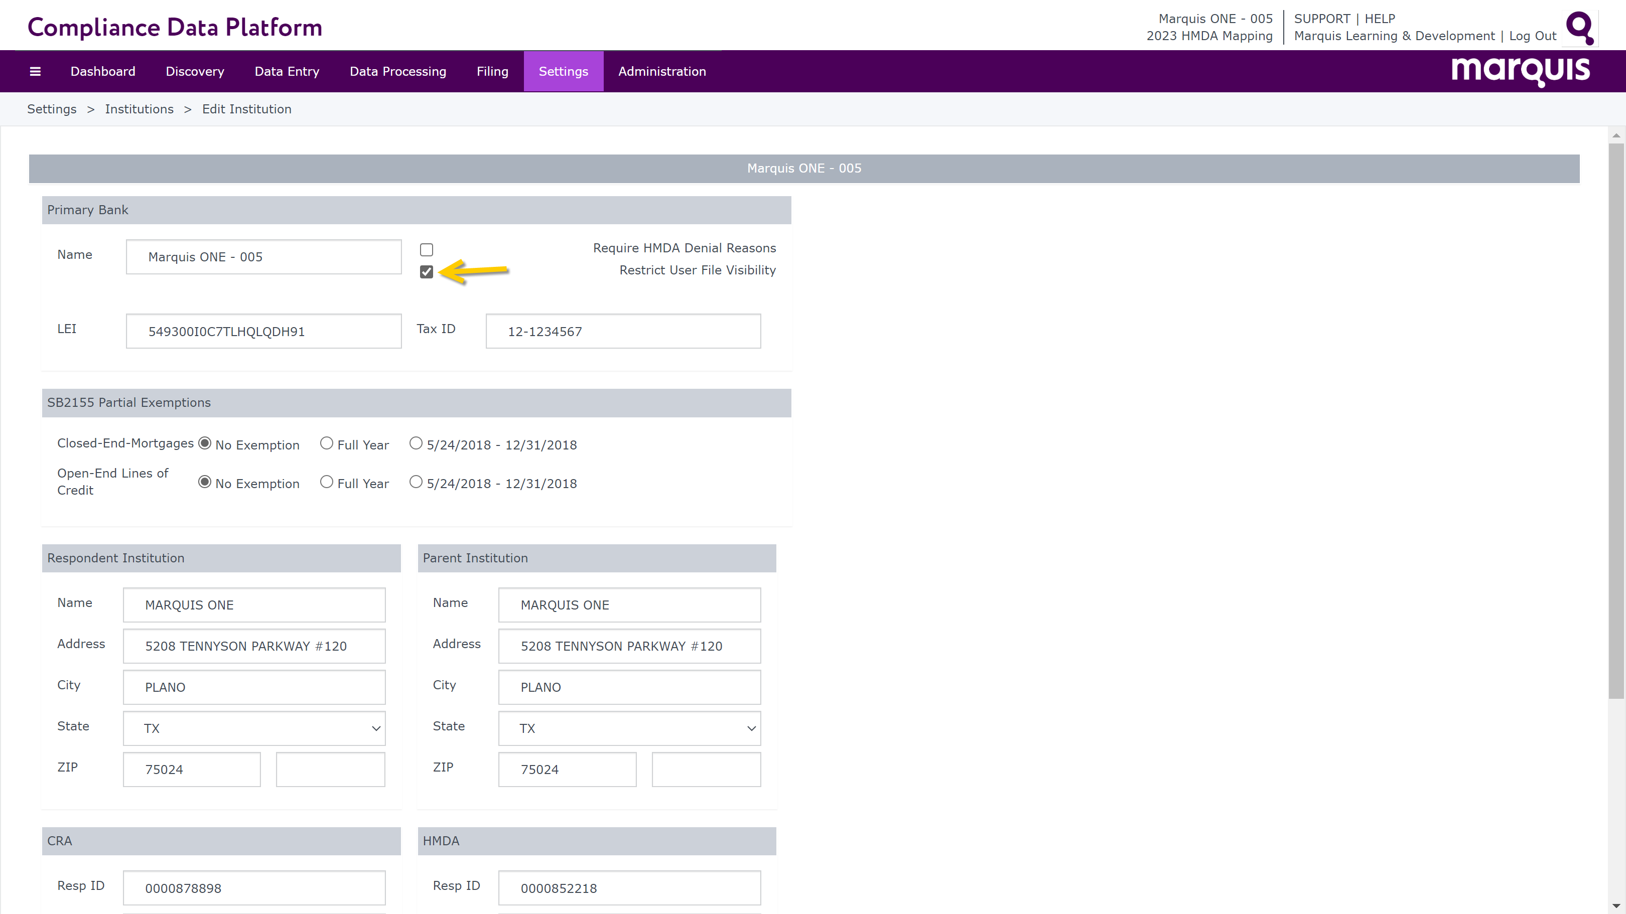Open the Parent Institution State dropdown
Image resolution: width=1626 pixels, height=914 pixels.
tap(629, 728)
